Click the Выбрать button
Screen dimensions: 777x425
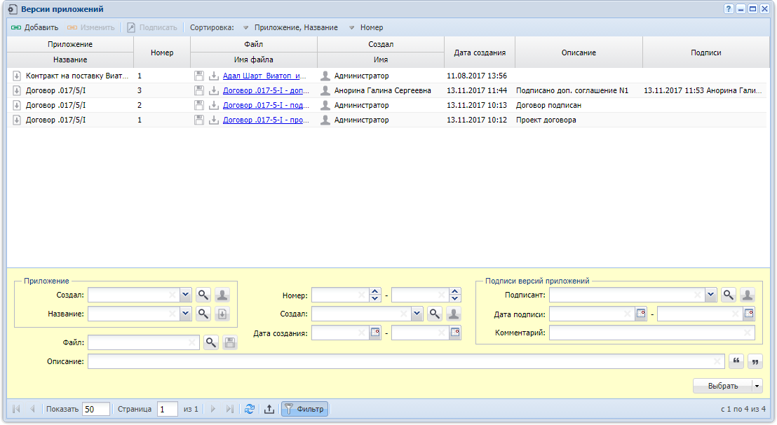722,386
